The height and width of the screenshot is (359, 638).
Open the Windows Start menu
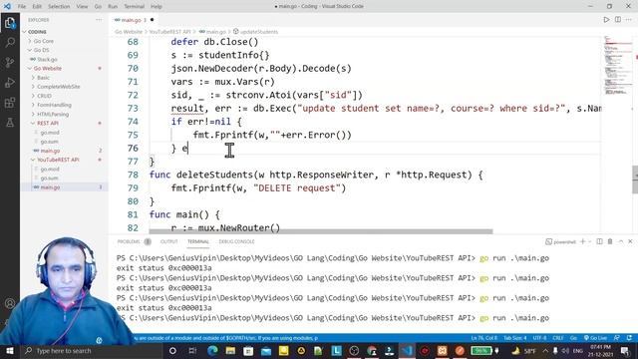click(x=10, y=350)
